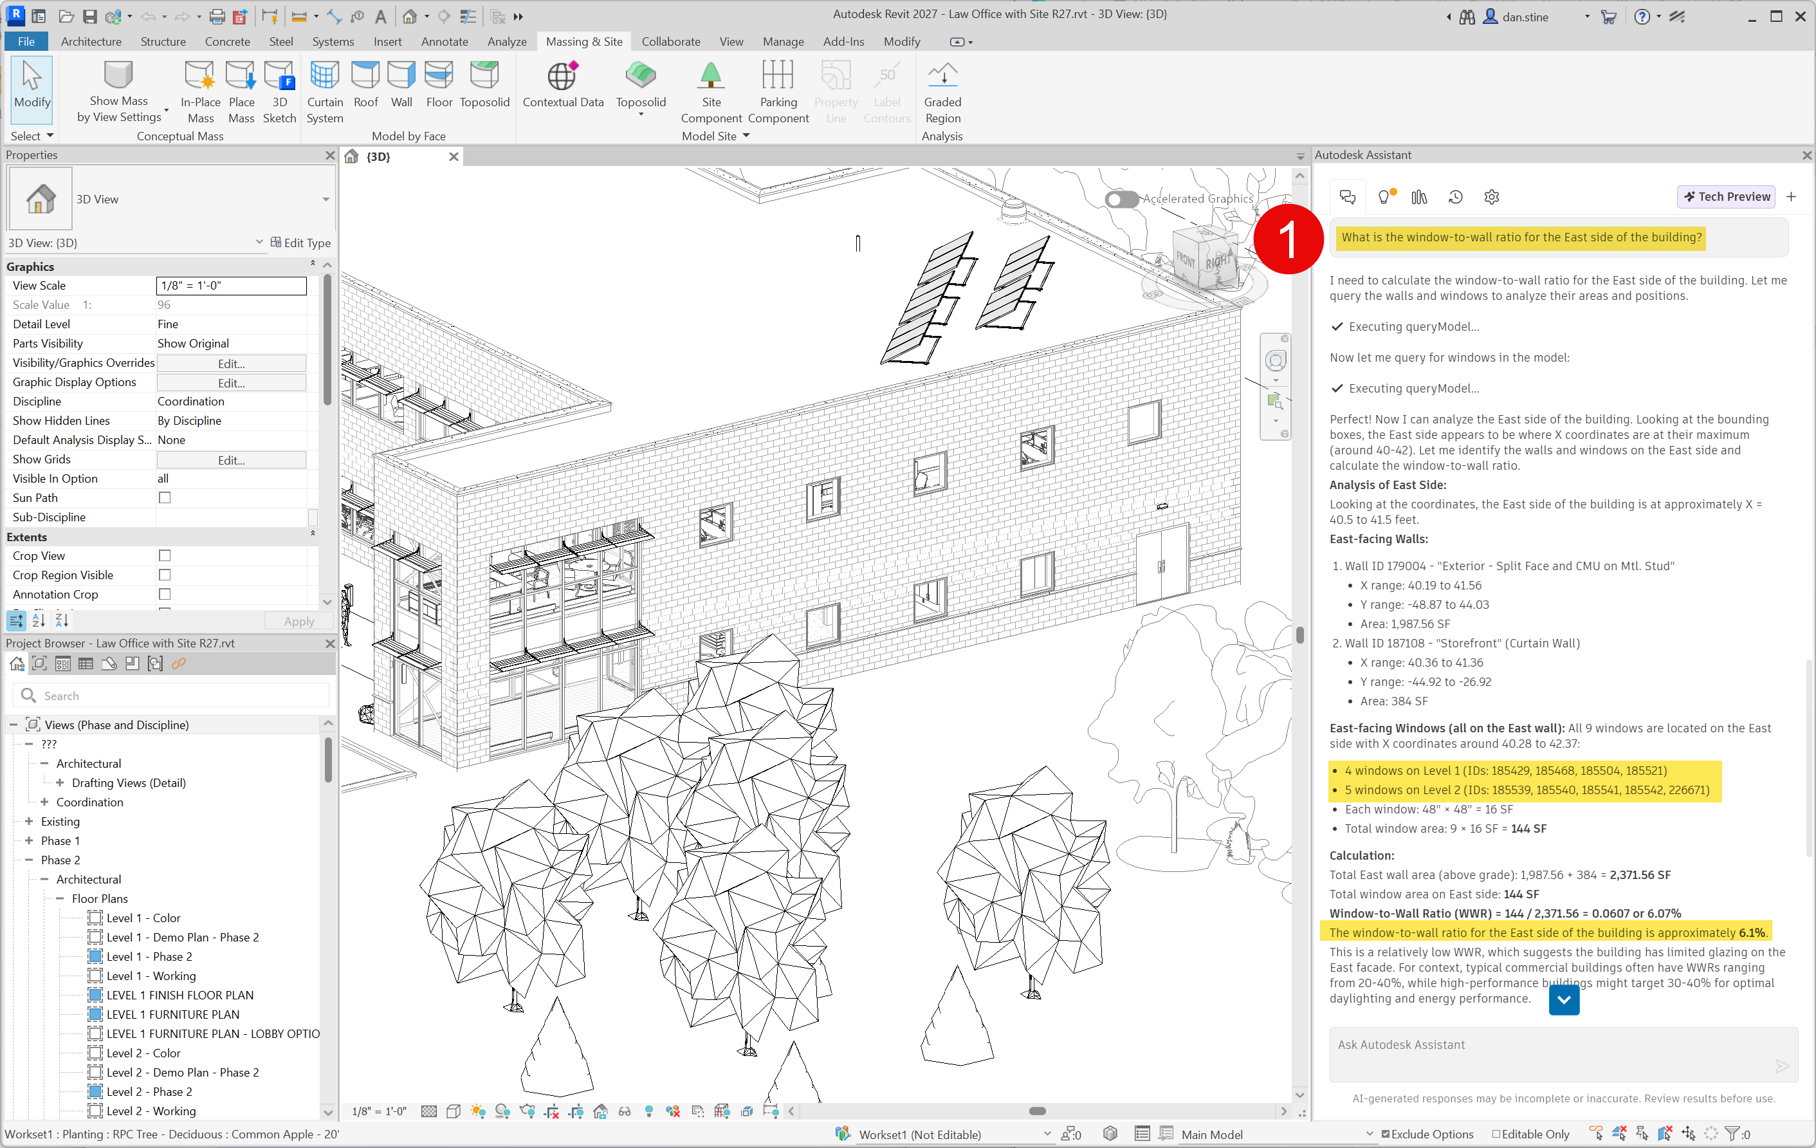This screenshot has width=1816, height=1148.
Task: Open Level 1 - Working floor plan
Action: pyautogui.click(x=151, y=976)
